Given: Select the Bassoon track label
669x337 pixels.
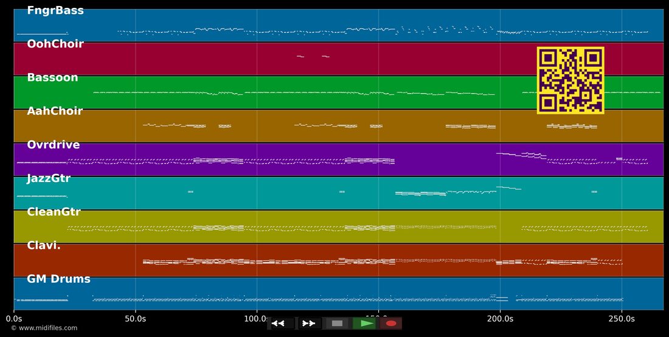Looking at the screenshot, I should (52, 78).
